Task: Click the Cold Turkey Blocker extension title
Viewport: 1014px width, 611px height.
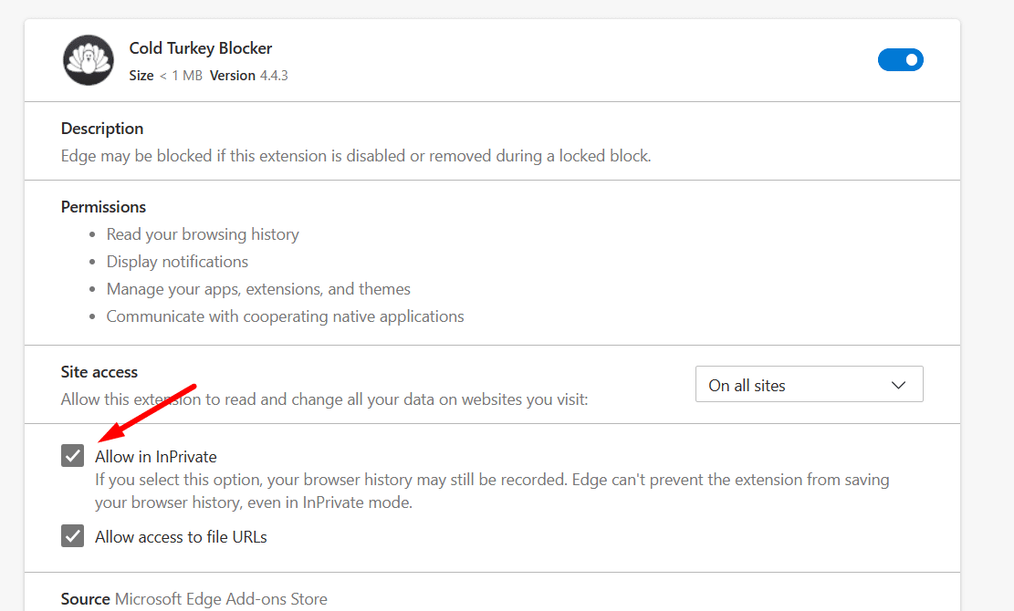Action: pos(201,48)
